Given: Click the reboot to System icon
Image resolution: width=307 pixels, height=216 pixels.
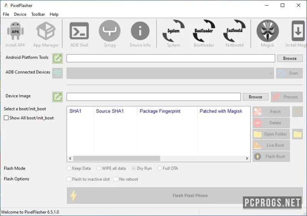Looking at the screenshot, I should [173, 31].
